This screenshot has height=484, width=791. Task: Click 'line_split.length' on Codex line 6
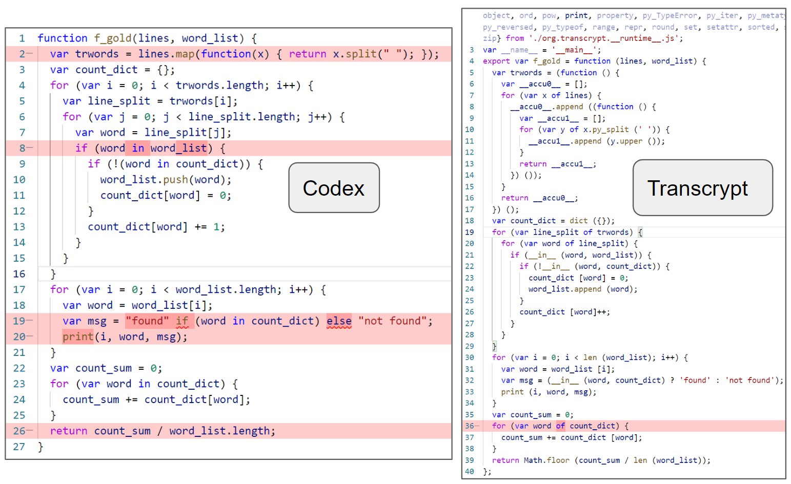242,117
